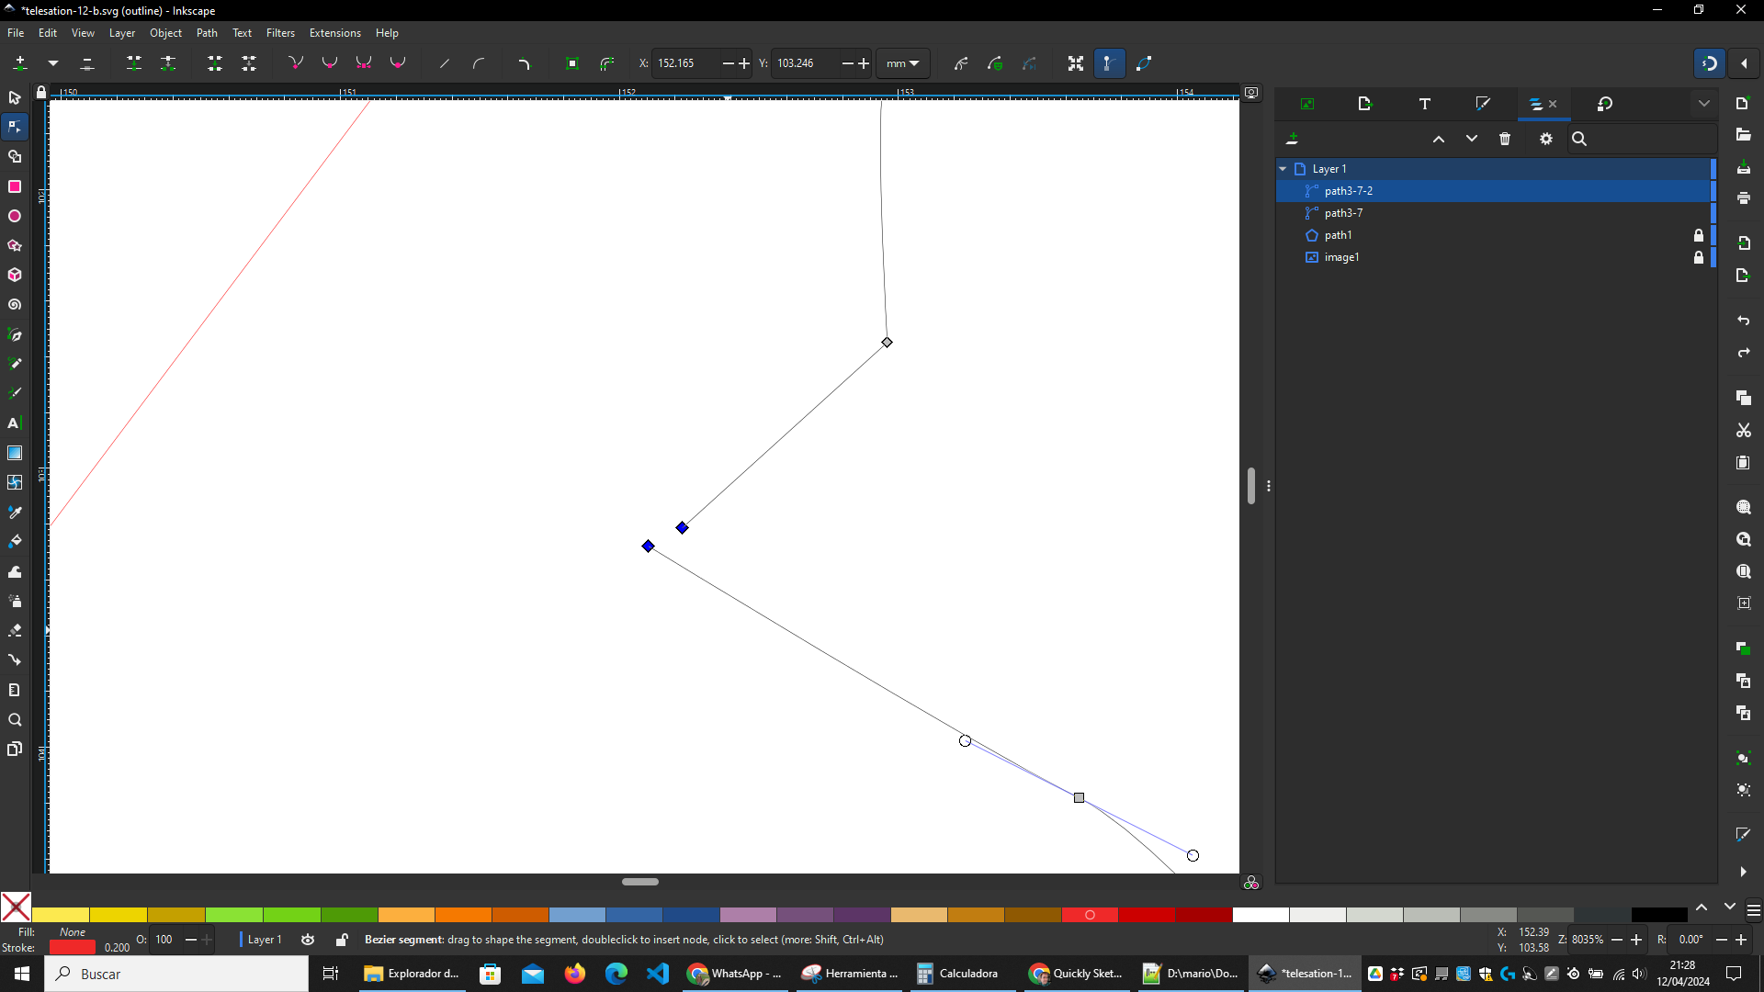This screenshot has width=1764, height=992.
Task: Select the Eraser tool
Action: click(15, 630)
